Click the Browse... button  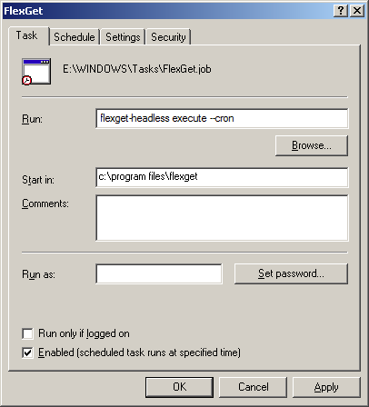coord(312,145)
